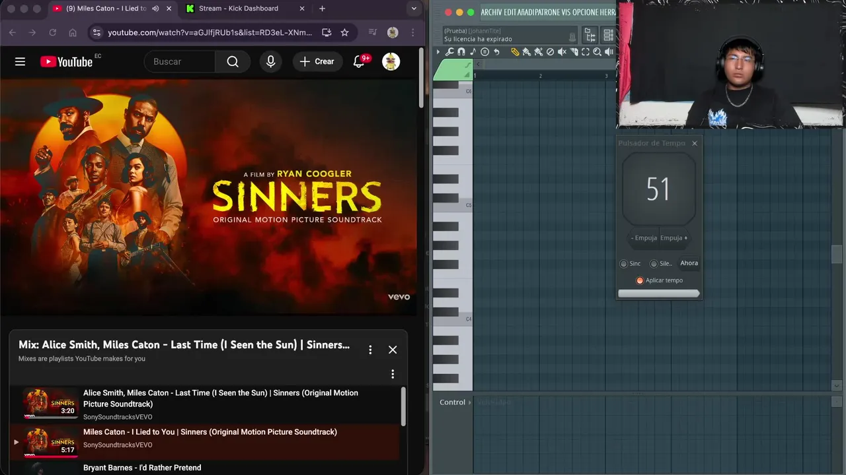The width and height of the screenshot is (846, 475).
Task: Click the Chrome address bar URL
Action: (x=210, y=32)
